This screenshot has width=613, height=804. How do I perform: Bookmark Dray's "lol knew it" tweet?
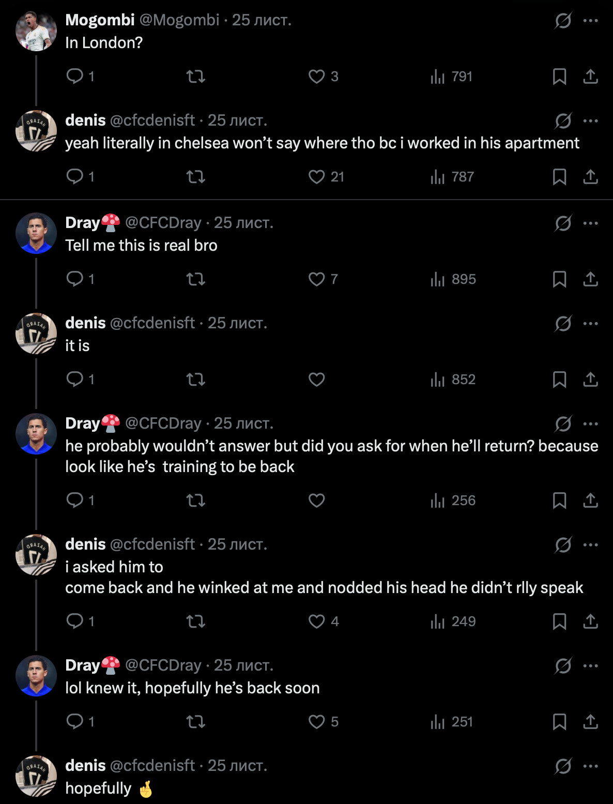[559, 722]
